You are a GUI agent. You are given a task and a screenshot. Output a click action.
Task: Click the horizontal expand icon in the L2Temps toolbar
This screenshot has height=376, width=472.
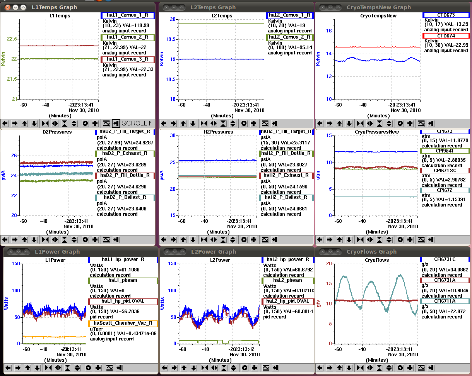tap(214, 124)
